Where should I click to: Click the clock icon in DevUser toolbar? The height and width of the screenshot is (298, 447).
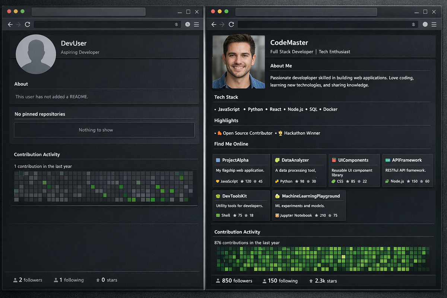pyautogui.click(x=187, y=24)
